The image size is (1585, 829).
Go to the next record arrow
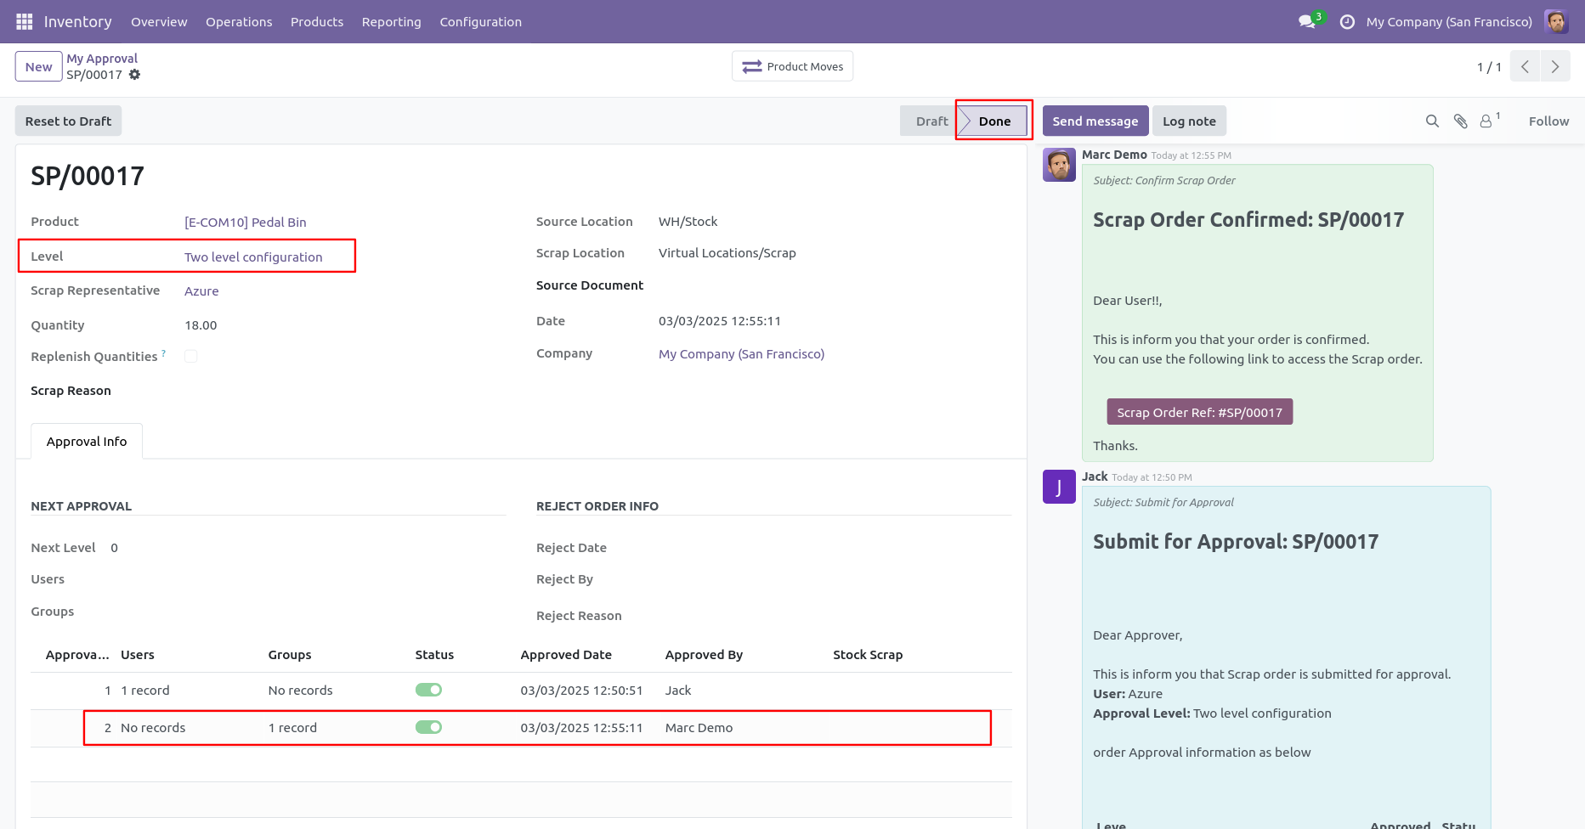pos(1555,67)
